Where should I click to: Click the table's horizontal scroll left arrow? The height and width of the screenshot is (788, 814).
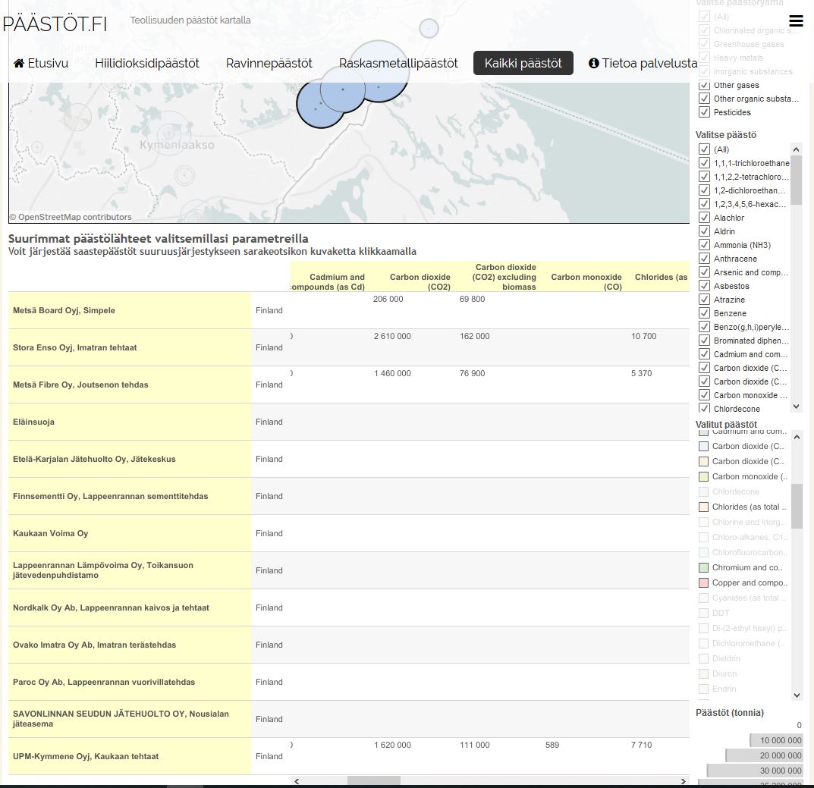[x=297, y=781]
